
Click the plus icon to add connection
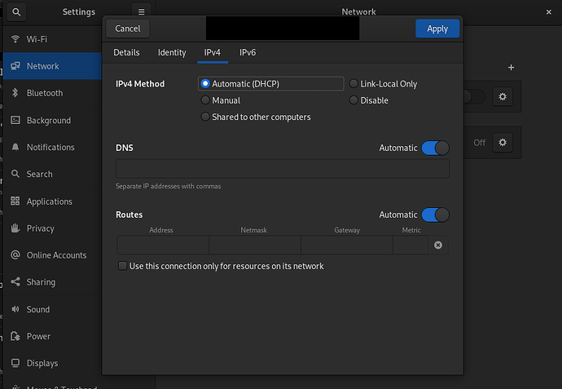coord(511,68)
